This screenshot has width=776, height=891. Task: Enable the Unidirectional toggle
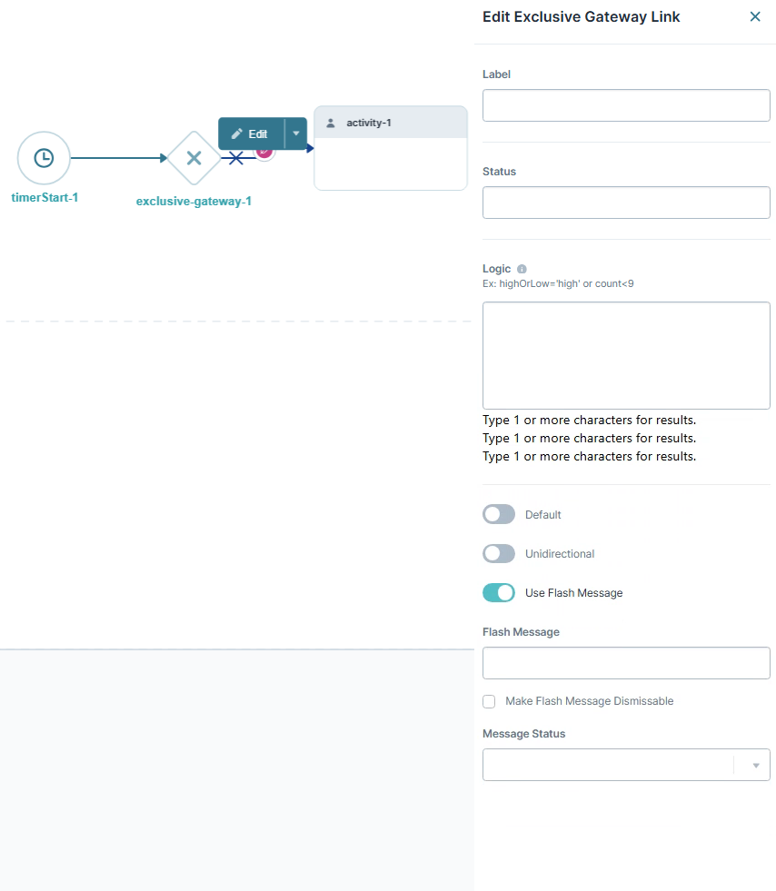pyautogui.click(x=498, y=553)
